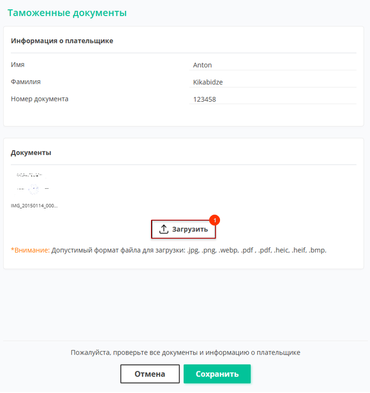This screenshot has height=393, width=370.
Task: Click the Загрузить button label
Action: (190, 229)
